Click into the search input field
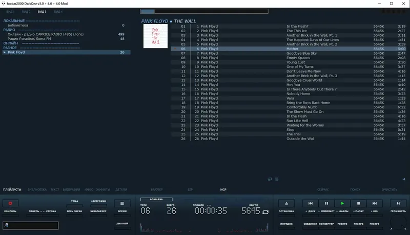 point(31,225)
